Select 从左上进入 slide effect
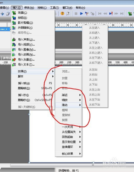Image resolution: width=134 pixels, height=172 pixels. click(95, 48)
